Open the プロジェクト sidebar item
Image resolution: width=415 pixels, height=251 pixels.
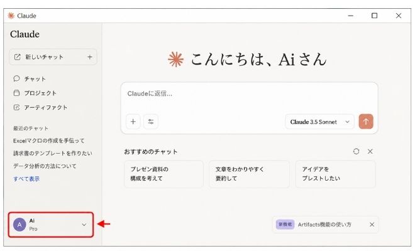(x=35, y=93)
